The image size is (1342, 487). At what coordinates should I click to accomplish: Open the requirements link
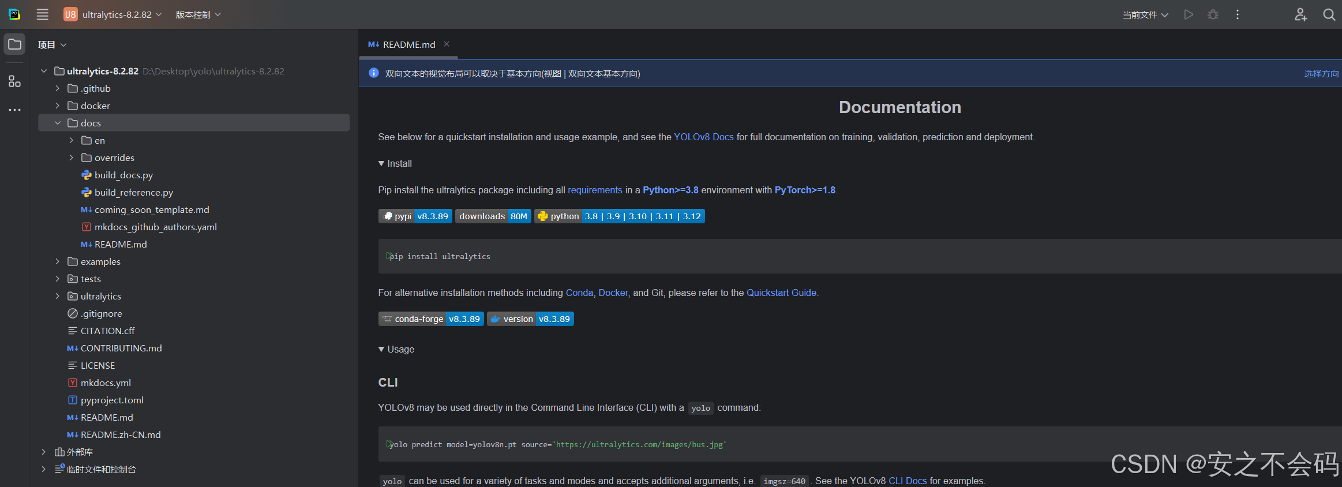595,190
